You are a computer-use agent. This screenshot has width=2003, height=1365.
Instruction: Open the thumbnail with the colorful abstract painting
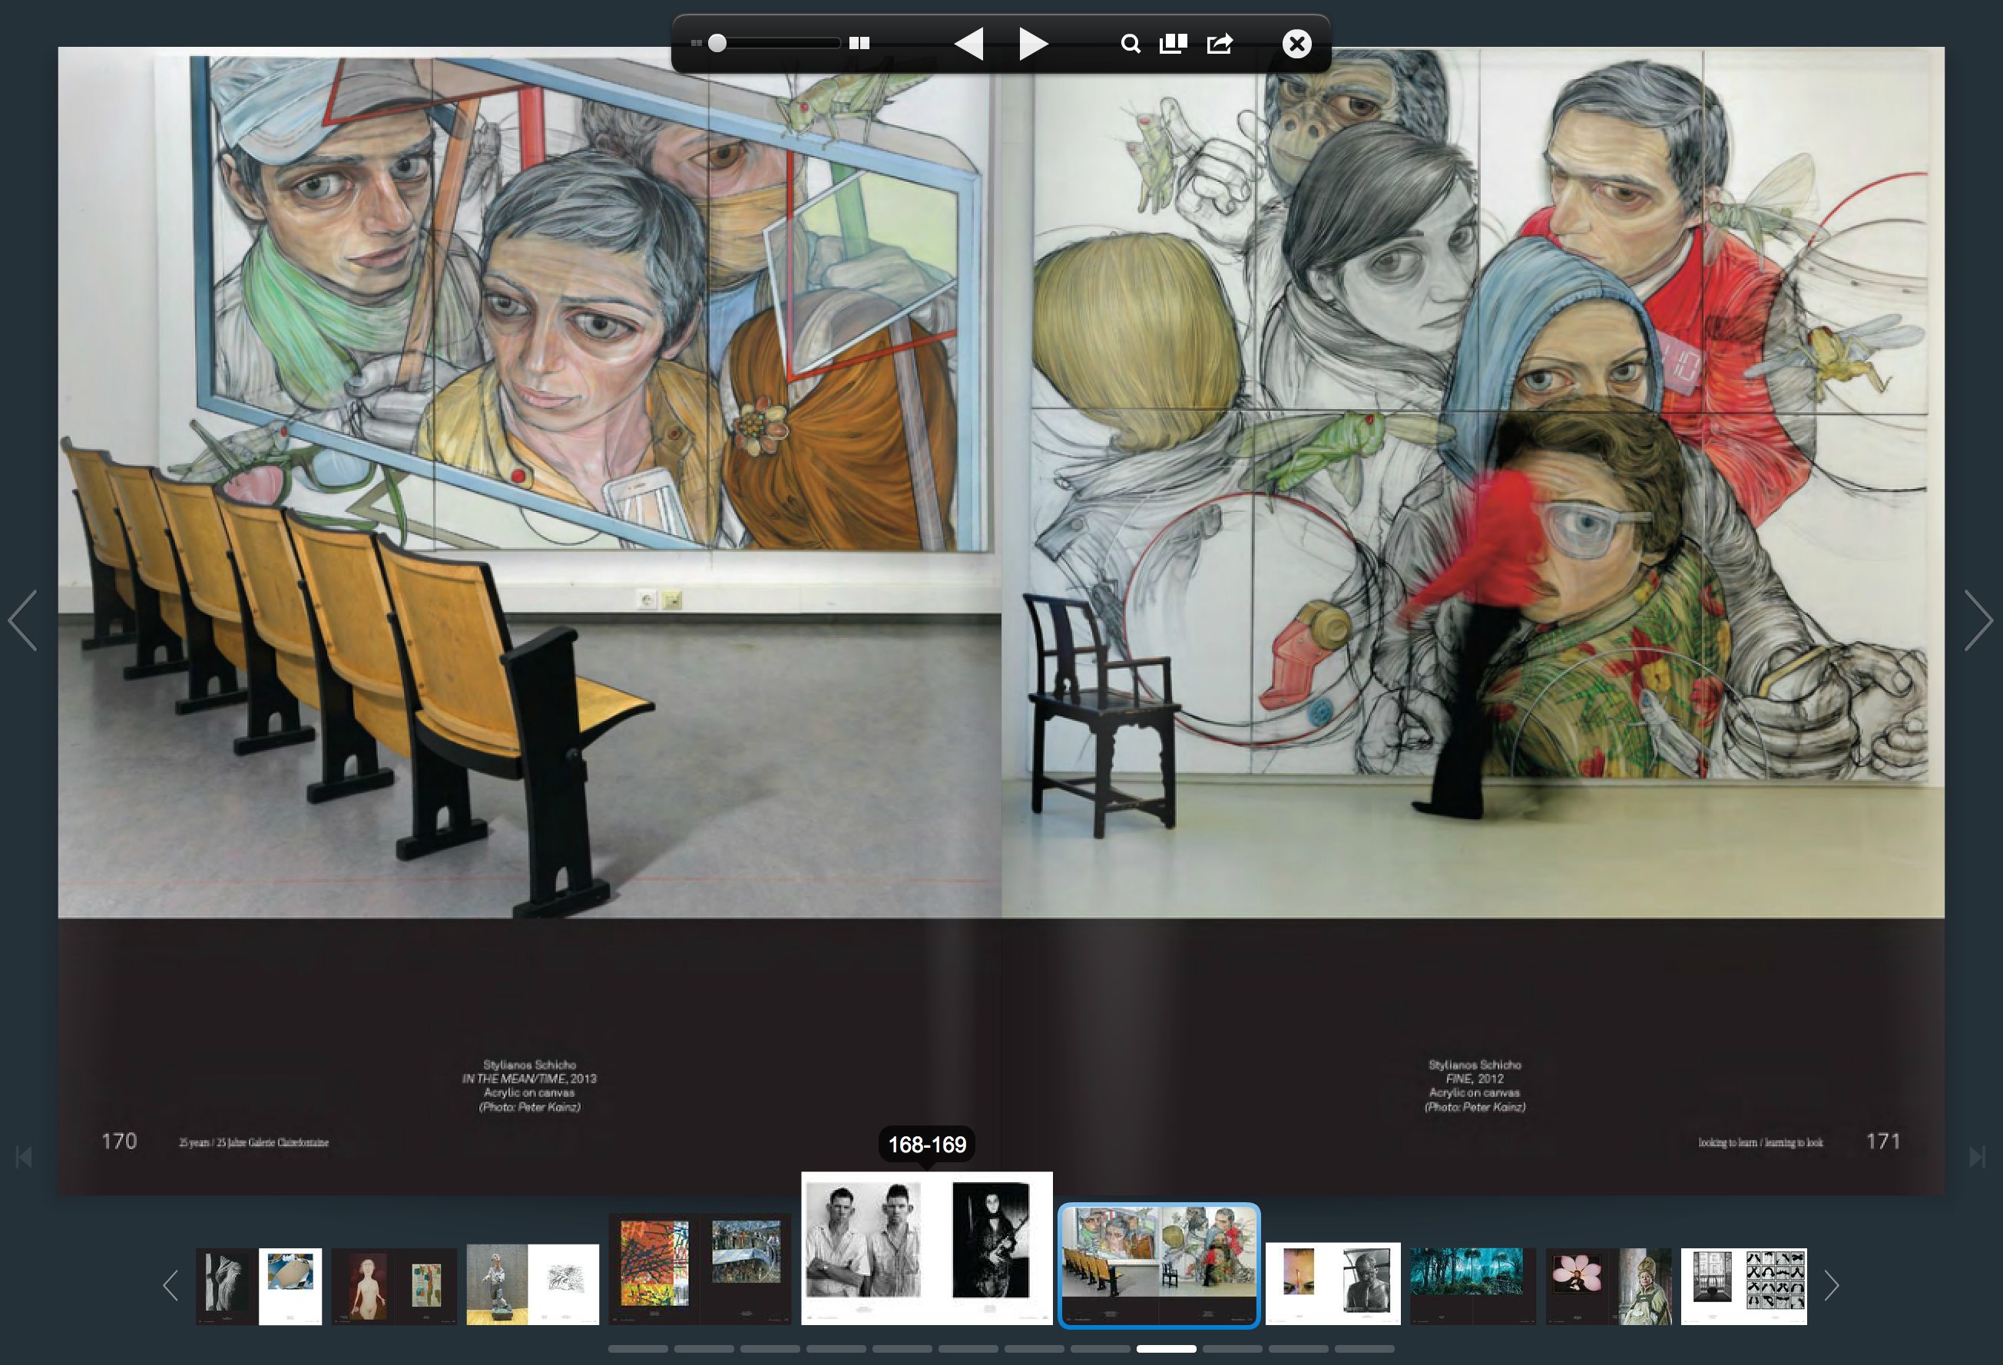(x=700, y=1268)
